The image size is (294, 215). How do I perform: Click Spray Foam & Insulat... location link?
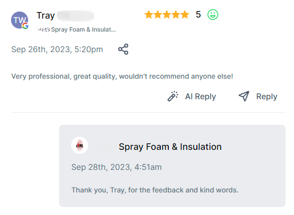(84, 30)
